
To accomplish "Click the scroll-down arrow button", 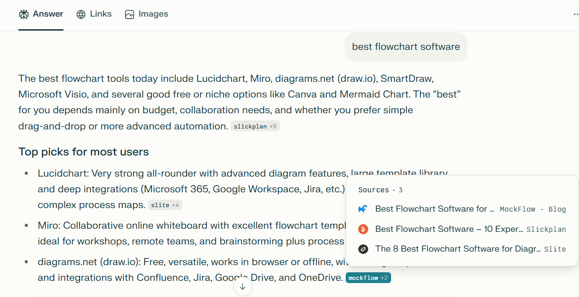I will (x=243, y=287).
